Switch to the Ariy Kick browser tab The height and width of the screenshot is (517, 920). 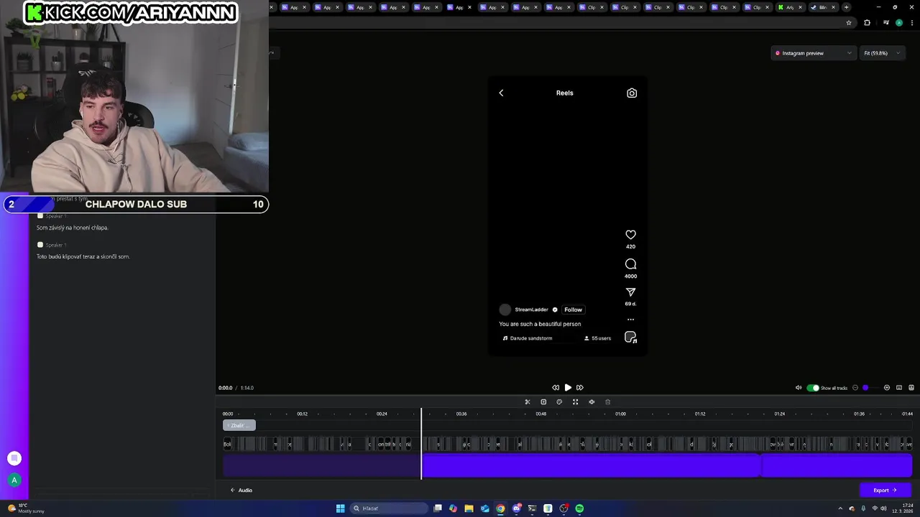[x=791, y=7]
